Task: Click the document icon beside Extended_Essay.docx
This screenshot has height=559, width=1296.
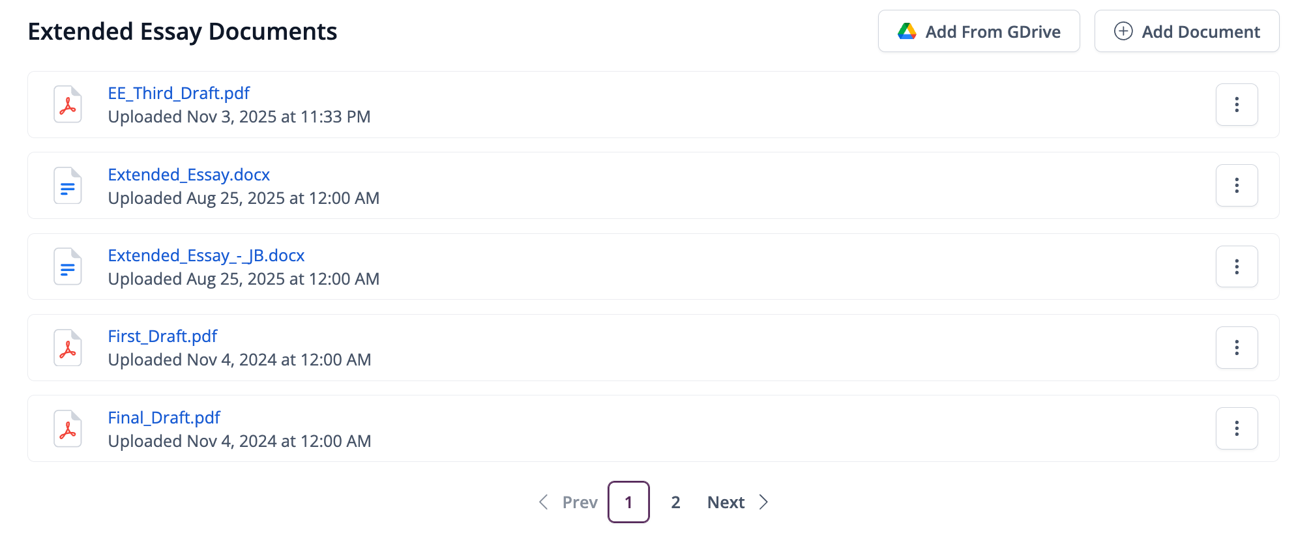Action: tap(68, 186)
